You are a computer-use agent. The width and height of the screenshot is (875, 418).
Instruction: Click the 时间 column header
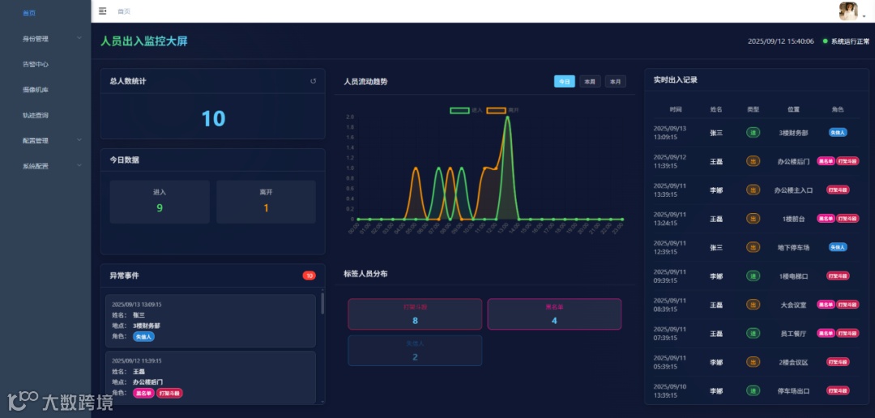676,109
